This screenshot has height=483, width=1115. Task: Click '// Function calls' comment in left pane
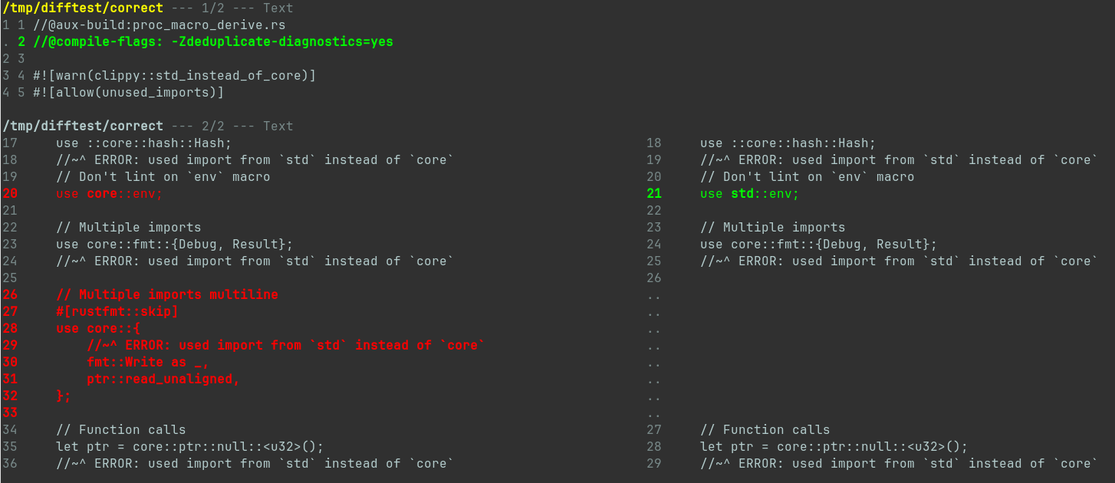120,429
